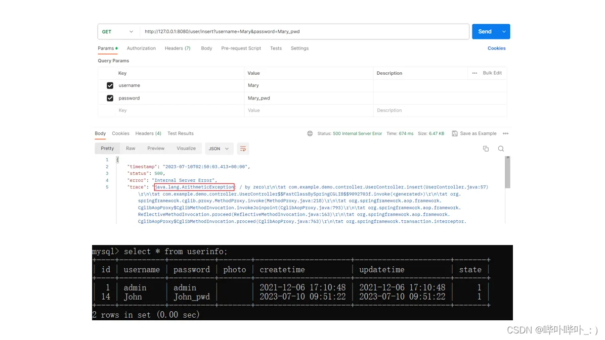
Task: Toggle the wrap lines icon
Action: [x=243, y=149]
